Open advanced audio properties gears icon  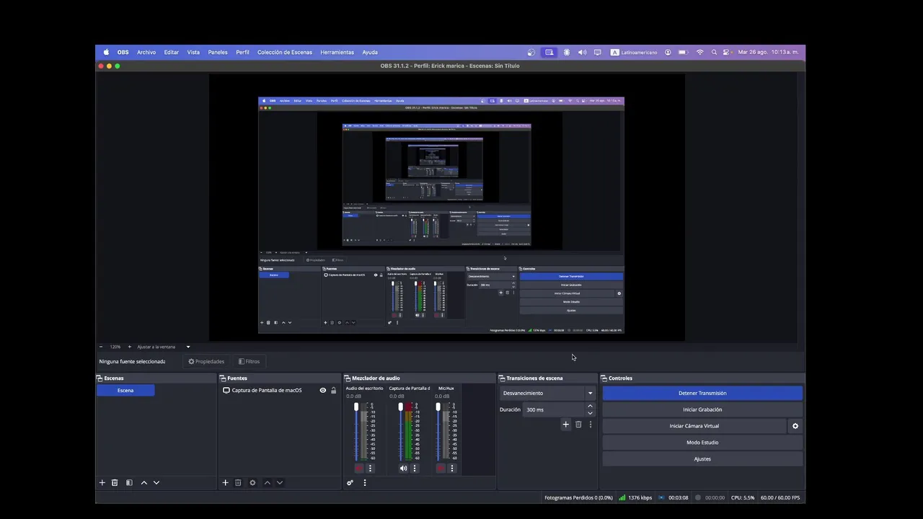click(350, 483)
